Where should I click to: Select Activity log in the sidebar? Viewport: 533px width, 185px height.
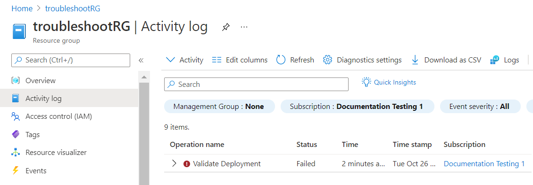tap(69, 99)
